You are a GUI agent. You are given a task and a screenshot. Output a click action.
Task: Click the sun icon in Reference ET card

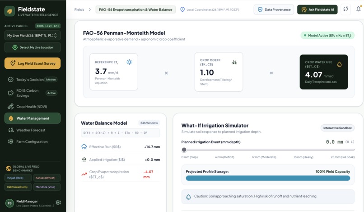pyautogui.click(x=129, y=62)
